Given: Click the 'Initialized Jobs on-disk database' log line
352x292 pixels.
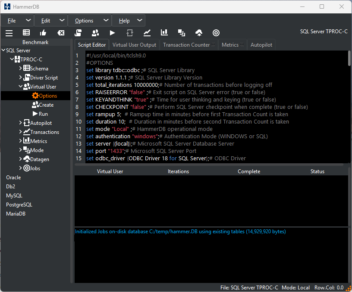Looking at the screenshot, I should coord(180,232).
